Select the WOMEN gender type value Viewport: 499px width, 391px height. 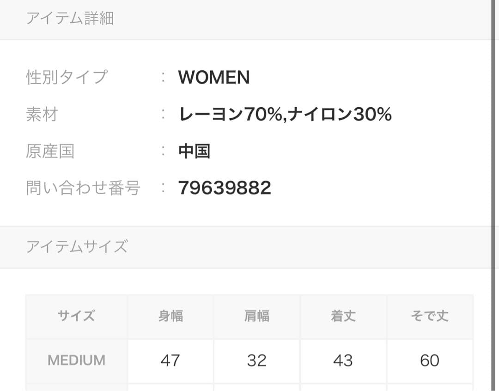pyautogui.click(x=214, y=77)
